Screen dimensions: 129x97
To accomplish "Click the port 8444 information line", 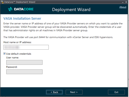I will point(58,37).
